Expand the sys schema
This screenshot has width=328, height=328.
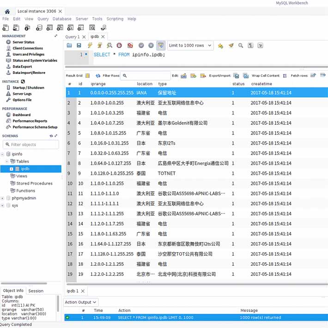tap(2, 206)
